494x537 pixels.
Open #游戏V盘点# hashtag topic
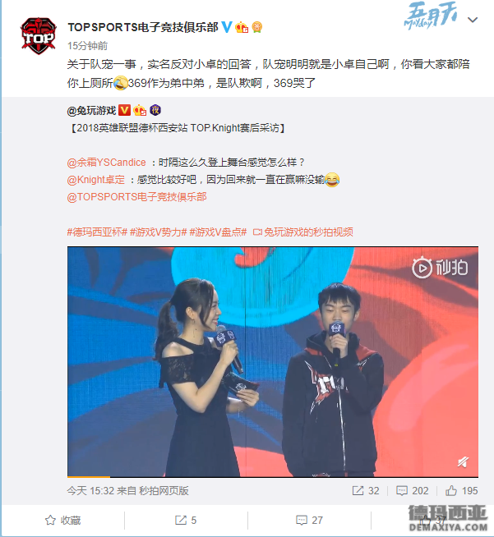click(218, 232)
